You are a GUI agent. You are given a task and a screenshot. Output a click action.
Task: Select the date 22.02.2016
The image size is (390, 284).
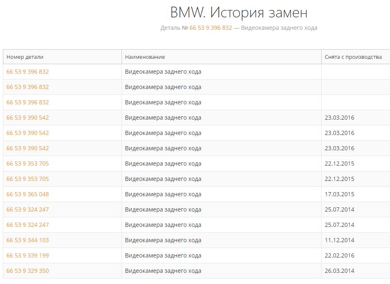339,255
